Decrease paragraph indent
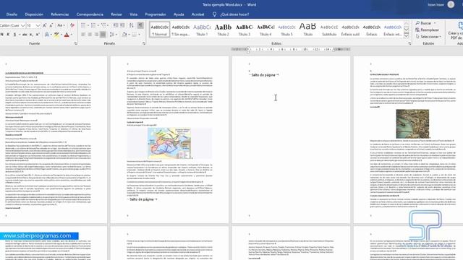Screen dimensions: 463x260 [x=116, y=25]
